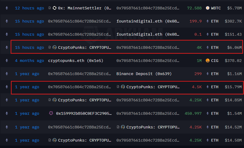244x148 pixels.
Task: Click the WBTC token icon
Action: pos(208,8)
